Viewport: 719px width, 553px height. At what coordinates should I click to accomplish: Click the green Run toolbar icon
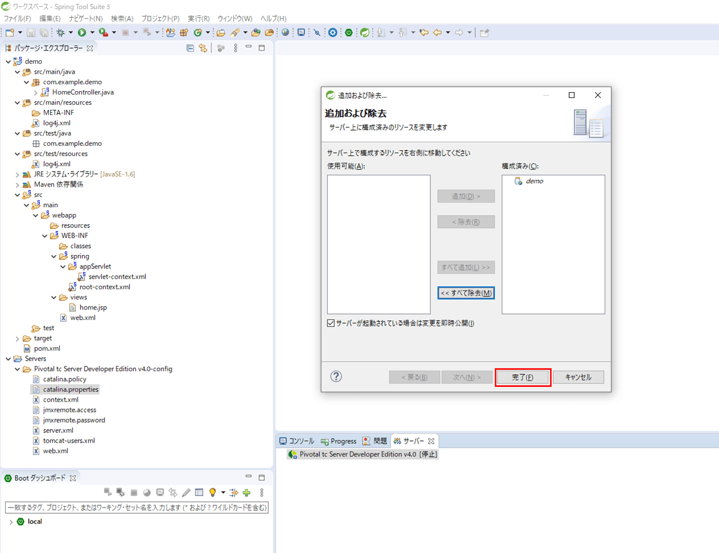(82, 33)
